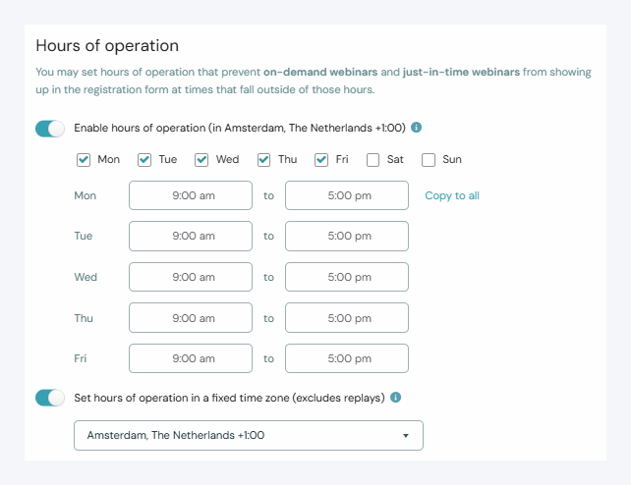Open Monday end time 5:00 pm field

[347, 195]
